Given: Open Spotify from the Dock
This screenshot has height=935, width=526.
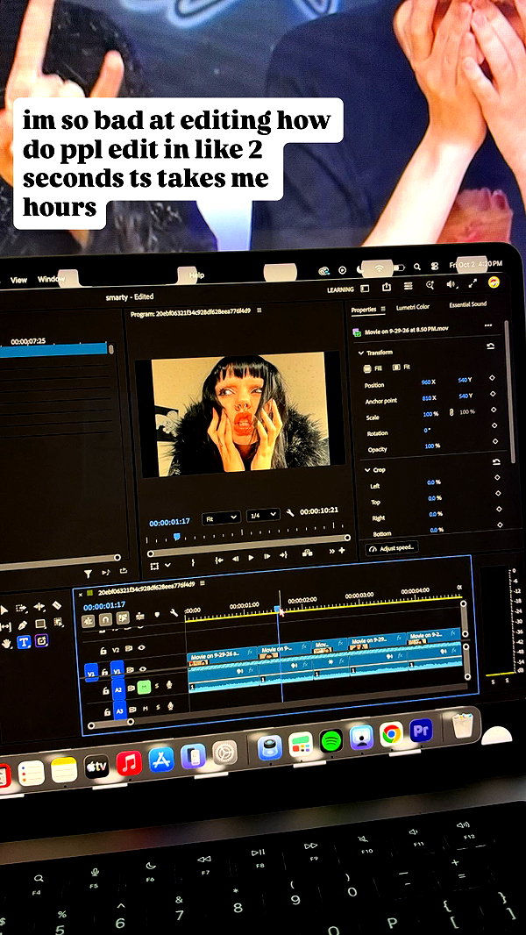Looking at the screenshot, I should tap(331, 740).
